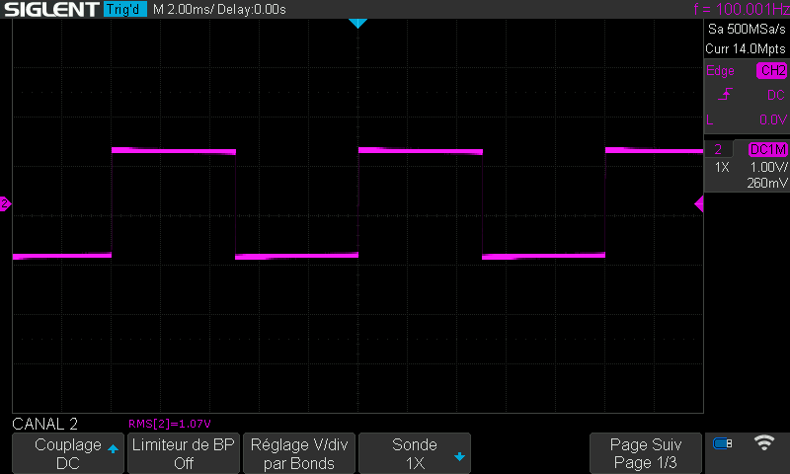Click the blue trigger position marker at top
Viewport: 790px width, 474px height.
tap(358, 23)
